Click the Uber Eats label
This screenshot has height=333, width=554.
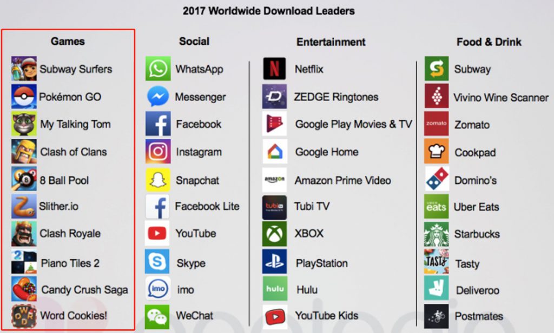pyautogui.click(x=476, y=207)
